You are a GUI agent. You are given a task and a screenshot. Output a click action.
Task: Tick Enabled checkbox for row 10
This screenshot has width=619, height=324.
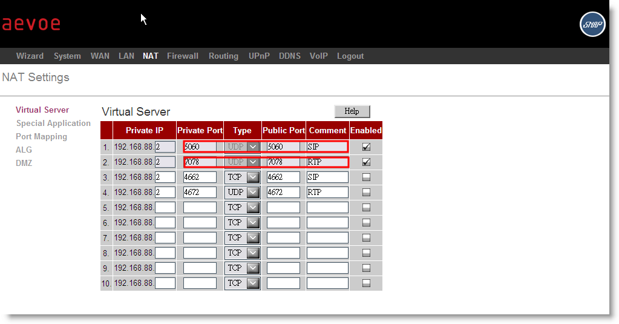[x=366, y=283]
